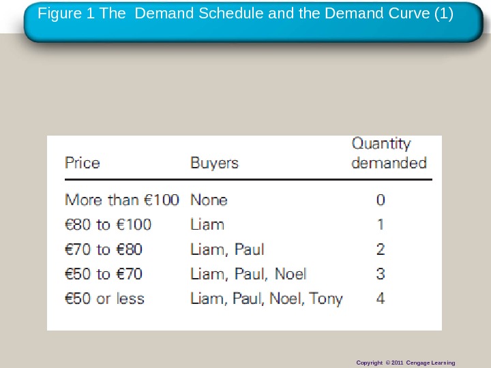Select the quantity value 3

click(x=381, y=274)
